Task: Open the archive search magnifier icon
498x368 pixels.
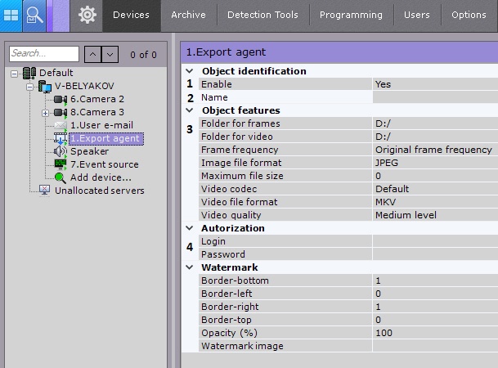Action: (x=34, y=14)
